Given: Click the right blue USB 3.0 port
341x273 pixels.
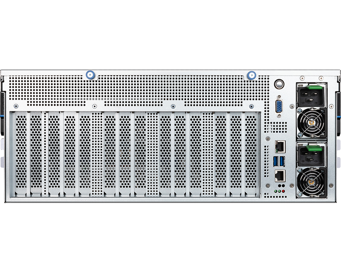Looking at the screenshot, I should click(x=282, y=162).
